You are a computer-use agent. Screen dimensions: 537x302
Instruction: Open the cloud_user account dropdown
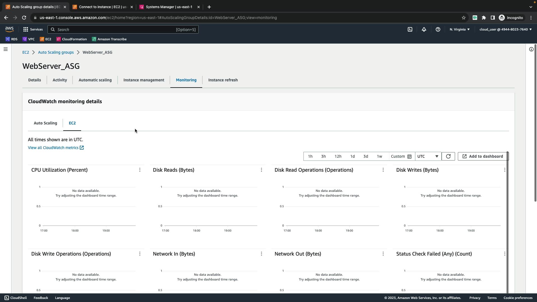point(505,29)
